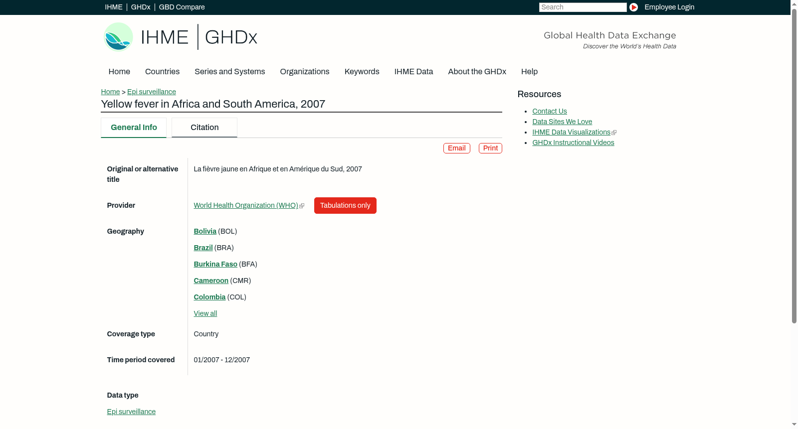Open IHME link in top bar
Image resolution: width=798 pixels, height=429 pixels.
[x=114, y=7]
